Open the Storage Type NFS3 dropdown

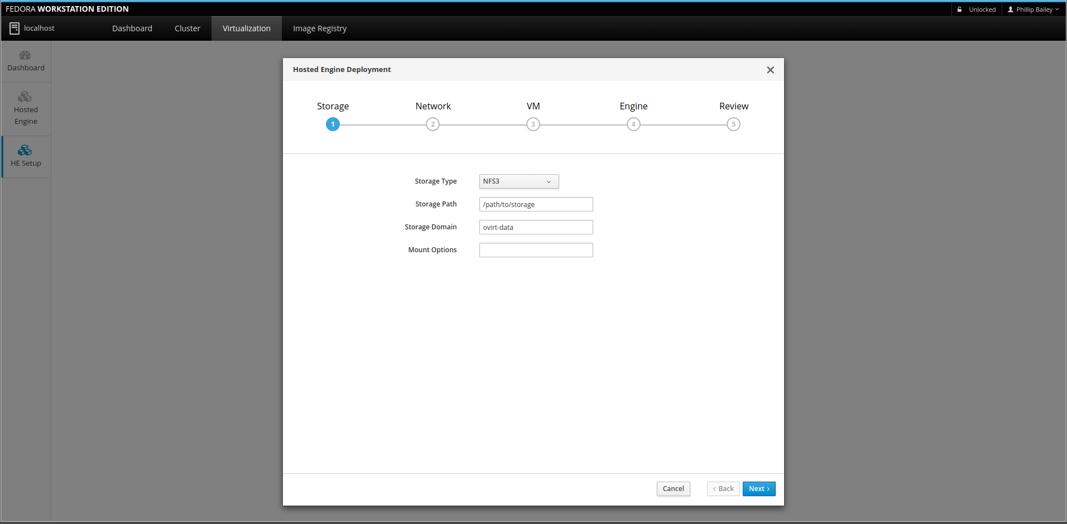pyautogui.click(x=518, y=181)
